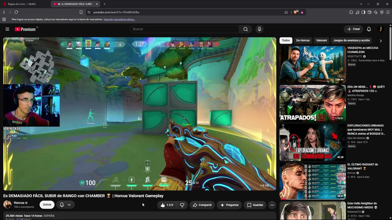This screenshot has width=392, height=220.
Task: Click the video player to pause
Action: [140, 114]
